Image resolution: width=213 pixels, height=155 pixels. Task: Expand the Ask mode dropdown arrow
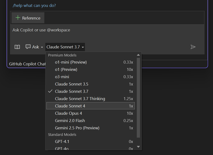[42, 47]
